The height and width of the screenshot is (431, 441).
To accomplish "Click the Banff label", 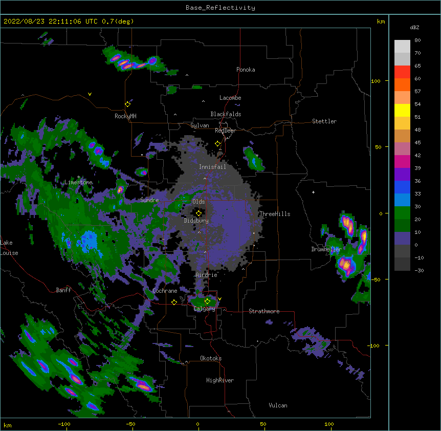I will click(63, 290).
